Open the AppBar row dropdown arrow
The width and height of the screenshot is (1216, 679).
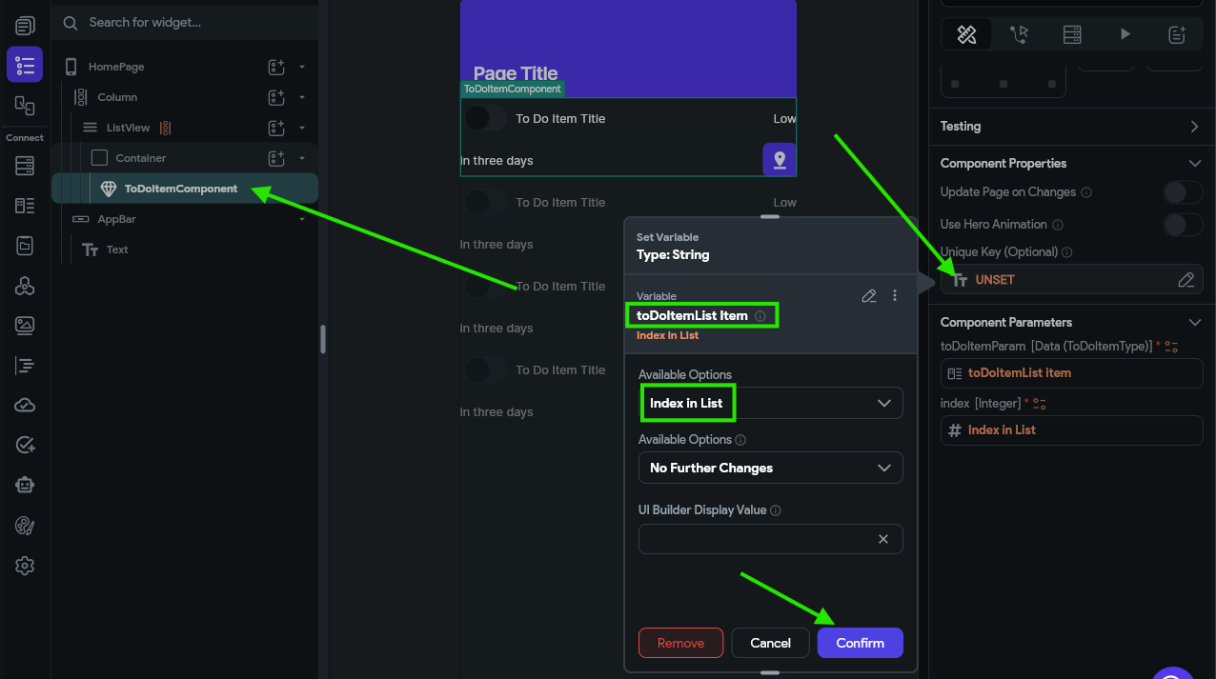[302, 219]
